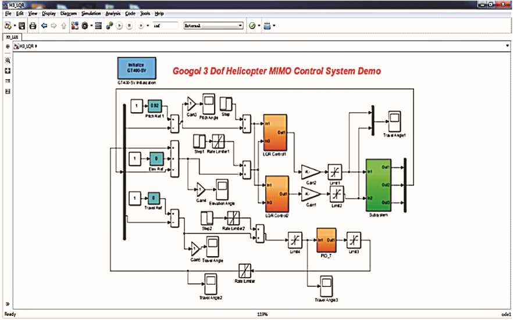Select the Pitch Angle scope block
The height and width of the screenshot is (320, 513).
pyautogui.click(x=208, y=104)
